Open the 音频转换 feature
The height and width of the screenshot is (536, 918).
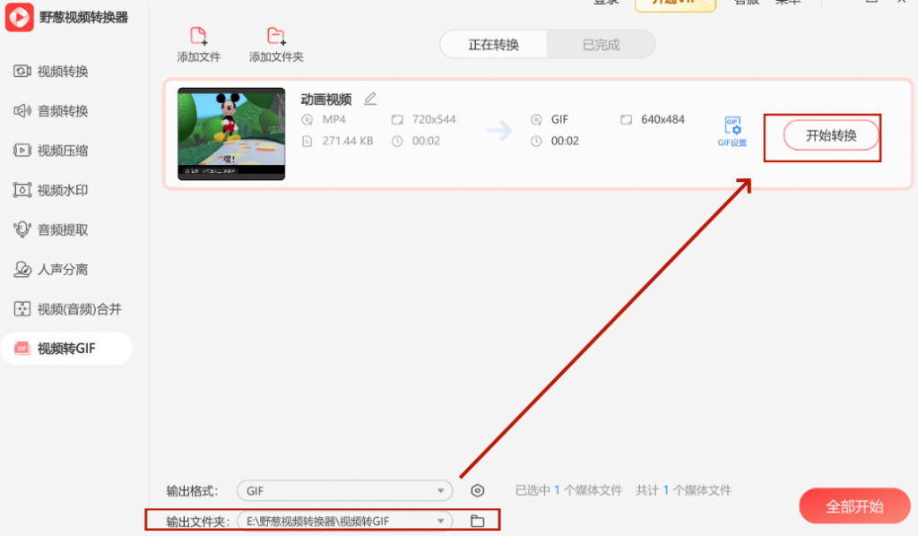(x=52, y=111)
